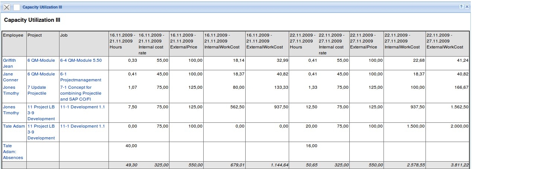
Task: Click the blank square icon beside the title
Action: (17, 7)
